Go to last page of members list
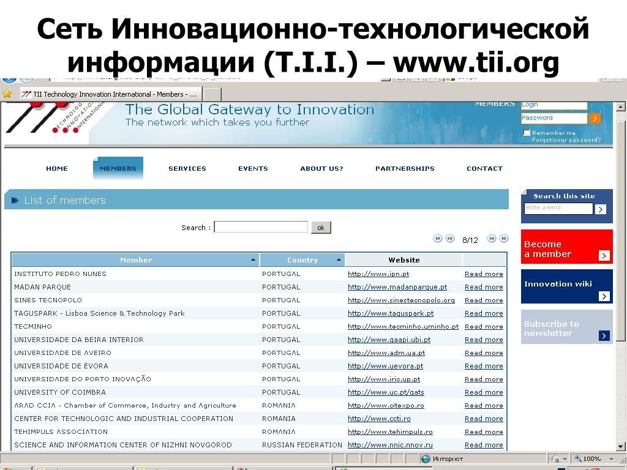 [504, 239]
